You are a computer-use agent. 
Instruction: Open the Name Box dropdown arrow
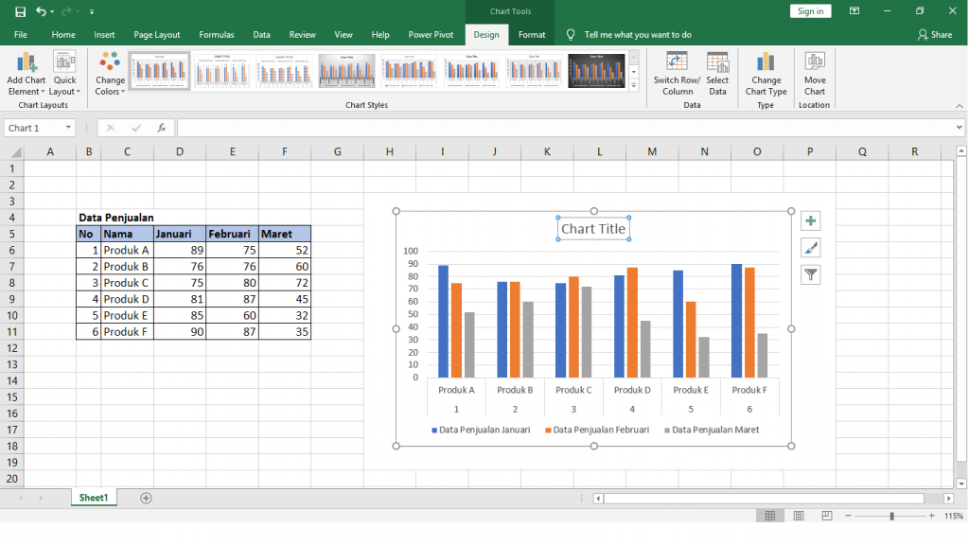pos(66,127)
